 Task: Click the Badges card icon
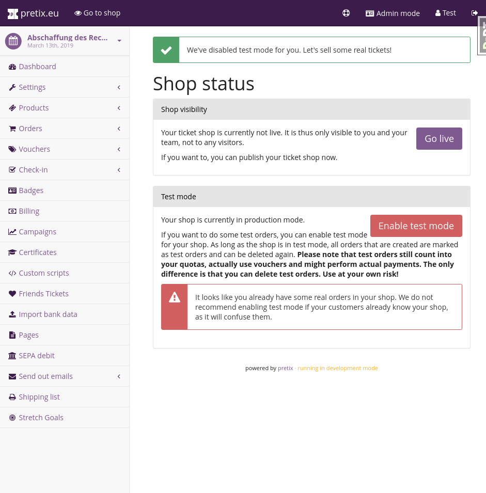(12, 190)
